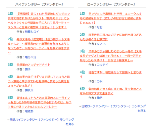Open the low fantasy 1位 title ダンジョンが出現した世界
The image size is (151, 129).
111,18
